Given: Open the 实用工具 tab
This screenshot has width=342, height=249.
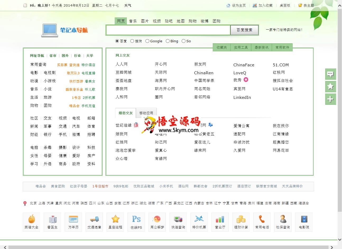Looking at the screenshot, I should click(241, 47).
